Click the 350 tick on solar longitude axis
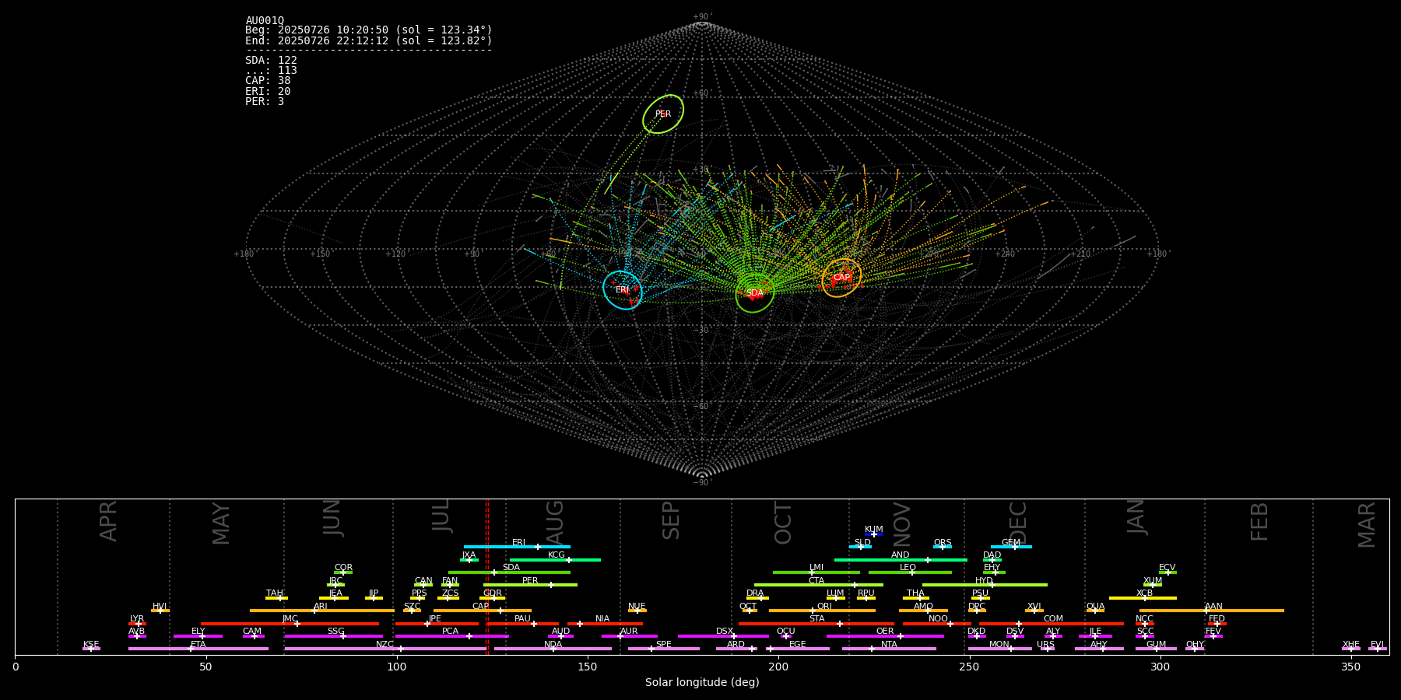The image size is (1401, 700). [1351, 667]
